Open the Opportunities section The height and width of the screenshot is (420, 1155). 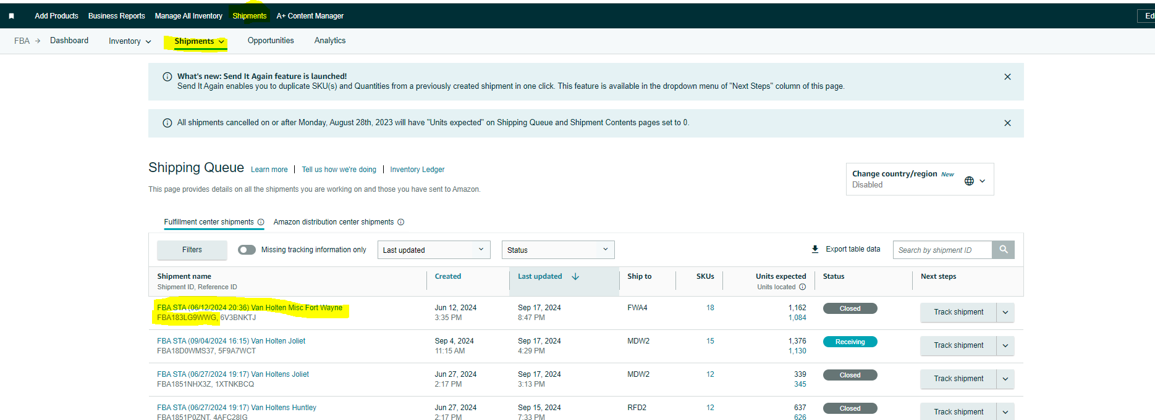click(271, 41)
